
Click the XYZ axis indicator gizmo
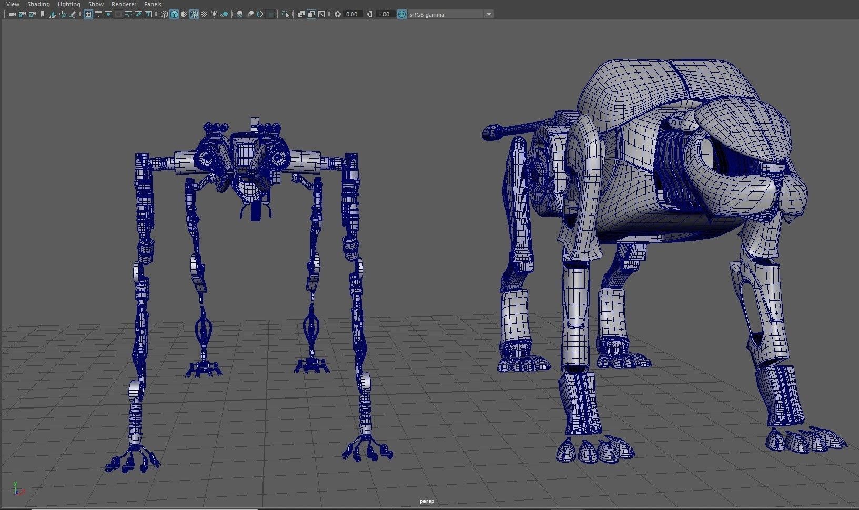coord(18,488)
